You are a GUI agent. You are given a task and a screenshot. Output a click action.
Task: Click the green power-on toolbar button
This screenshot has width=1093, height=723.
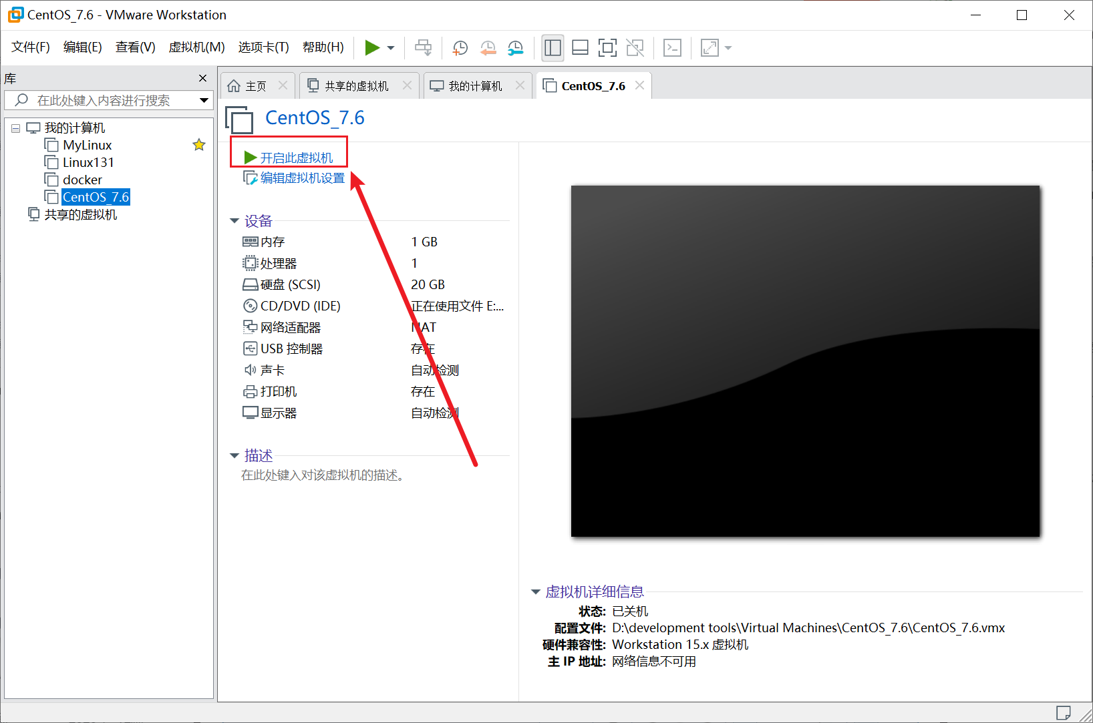click(x=372, y=47)
